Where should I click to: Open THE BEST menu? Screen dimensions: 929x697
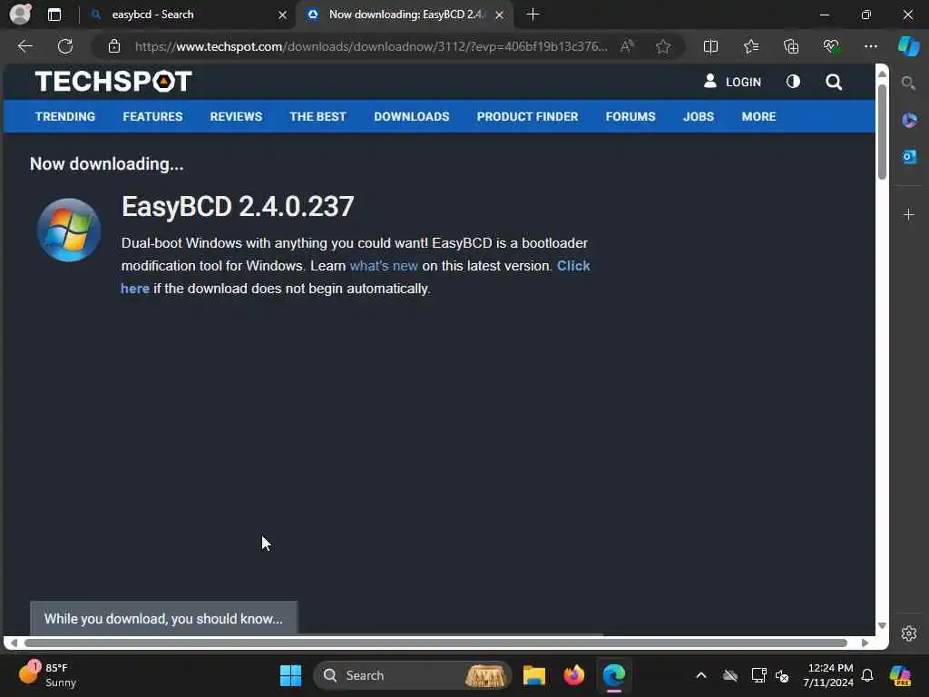tap(318, 117)
